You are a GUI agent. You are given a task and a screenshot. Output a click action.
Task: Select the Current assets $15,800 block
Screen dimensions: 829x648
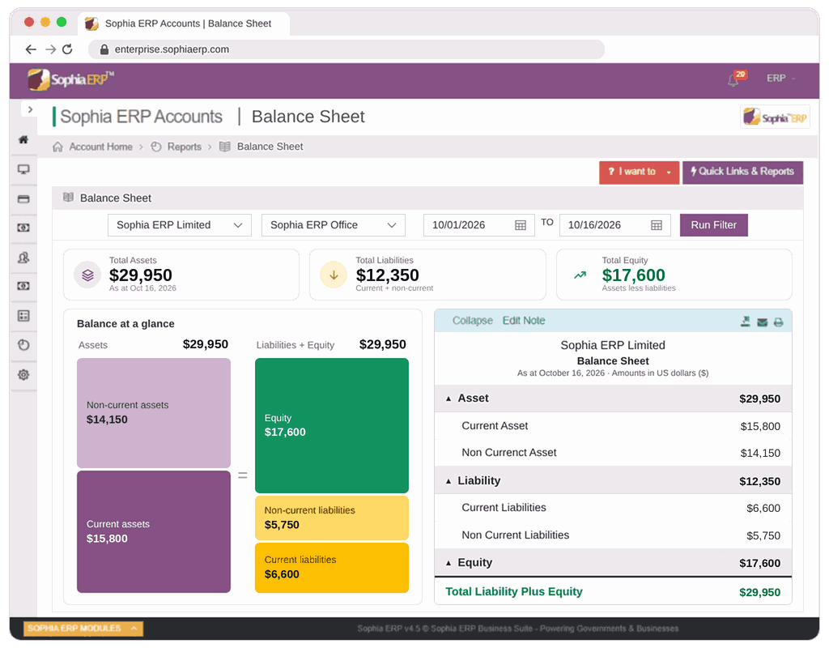pyautogui.click(x=153, y=531)
